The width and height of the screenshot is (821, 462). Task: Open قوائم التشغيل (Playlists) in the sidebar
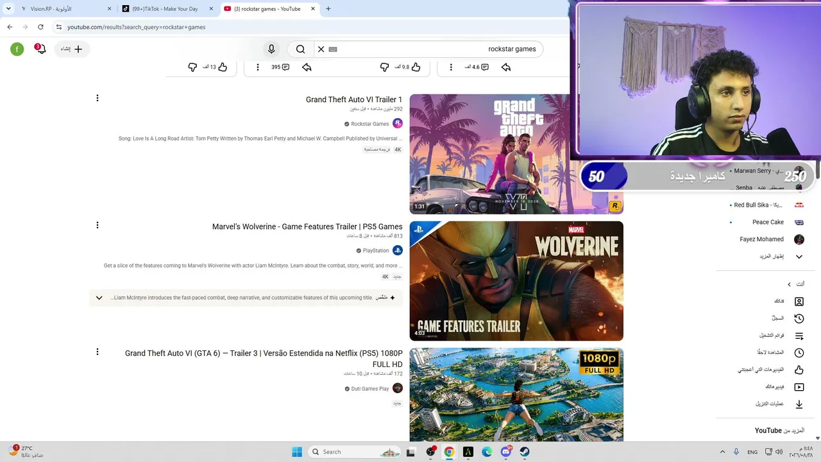click(781, 336)
